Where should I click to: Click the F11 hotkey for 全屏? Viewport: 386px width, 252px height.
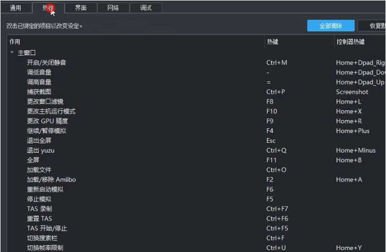click(271, 160)
